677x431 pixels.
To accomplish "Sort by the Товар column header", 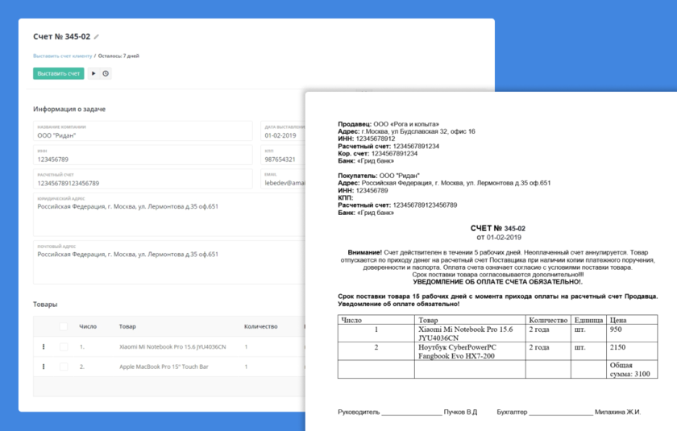I will coord(127,326).
